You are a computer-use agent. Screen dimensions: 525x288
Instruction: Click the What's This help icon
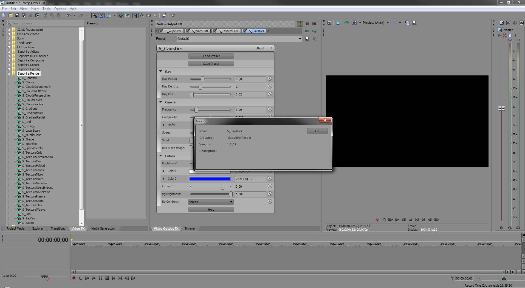click(173, 16)
